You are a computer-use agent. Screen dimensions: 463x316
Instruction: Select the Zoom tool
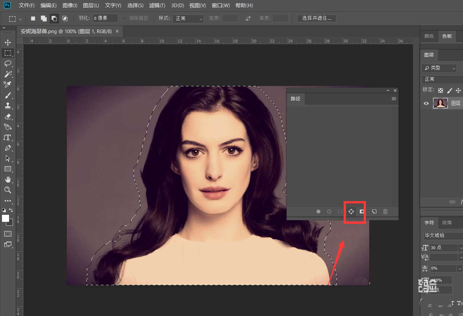pos(8,190)
